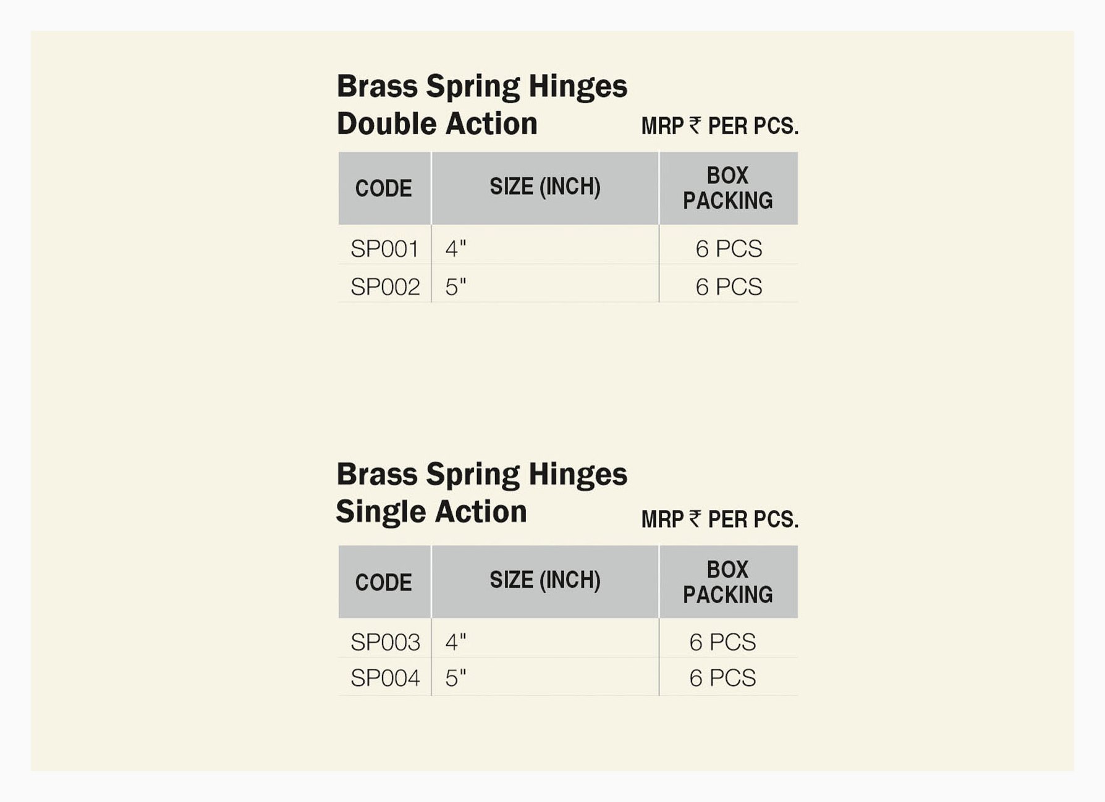This screenshot has width=1105, height=802.
Task: Click MRP PER PCS label above Single Action table
Action: [x=720, y=520]
